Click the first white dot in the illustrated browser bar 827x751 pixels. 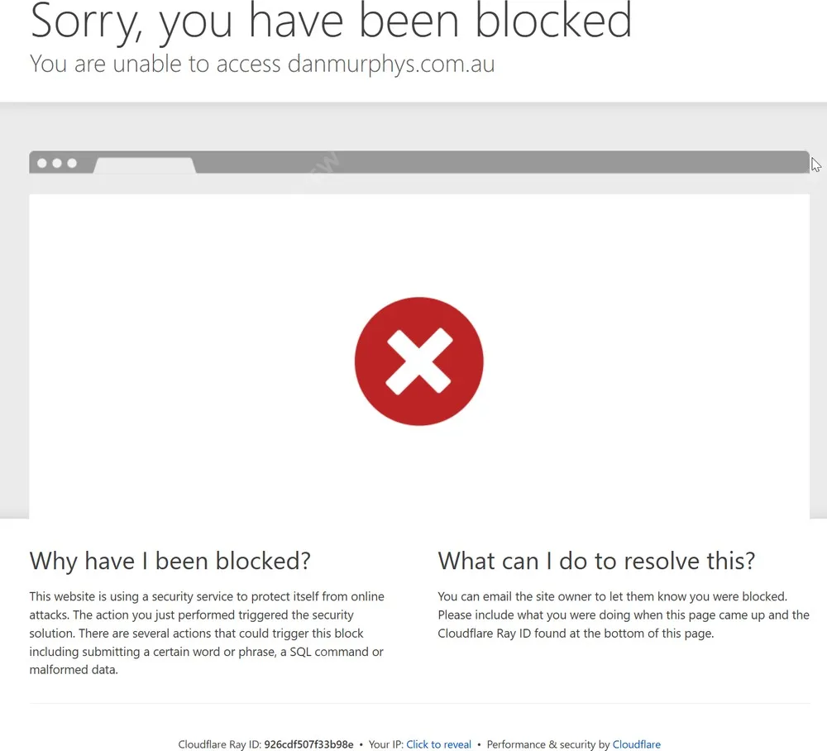point(42,163)
